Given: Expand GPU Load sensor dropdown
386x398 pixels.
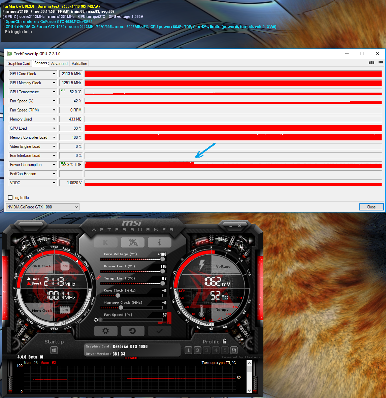Looking at the screenshot, I should point(54,128).
